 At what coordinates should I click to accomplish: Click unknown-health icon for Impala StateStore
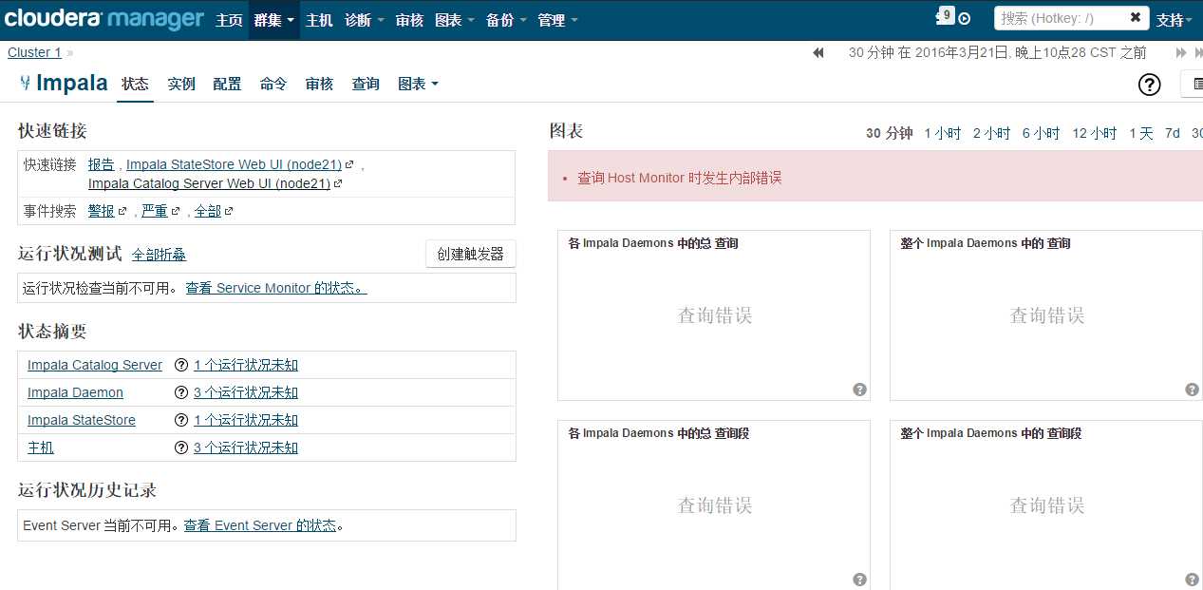(x=180, y=420)
